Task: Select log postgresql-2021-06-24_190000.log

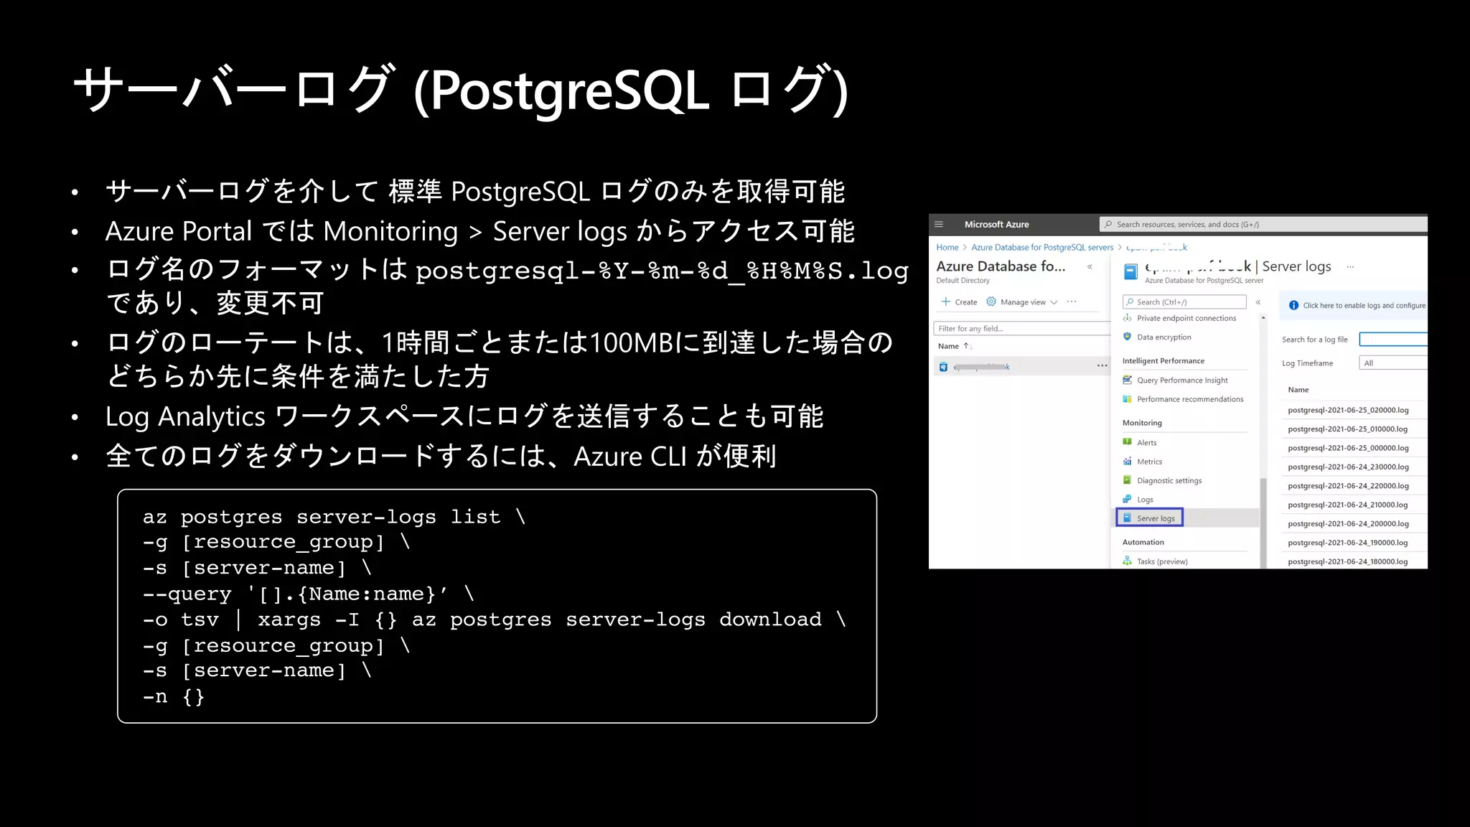Action: pos(1347,543)
